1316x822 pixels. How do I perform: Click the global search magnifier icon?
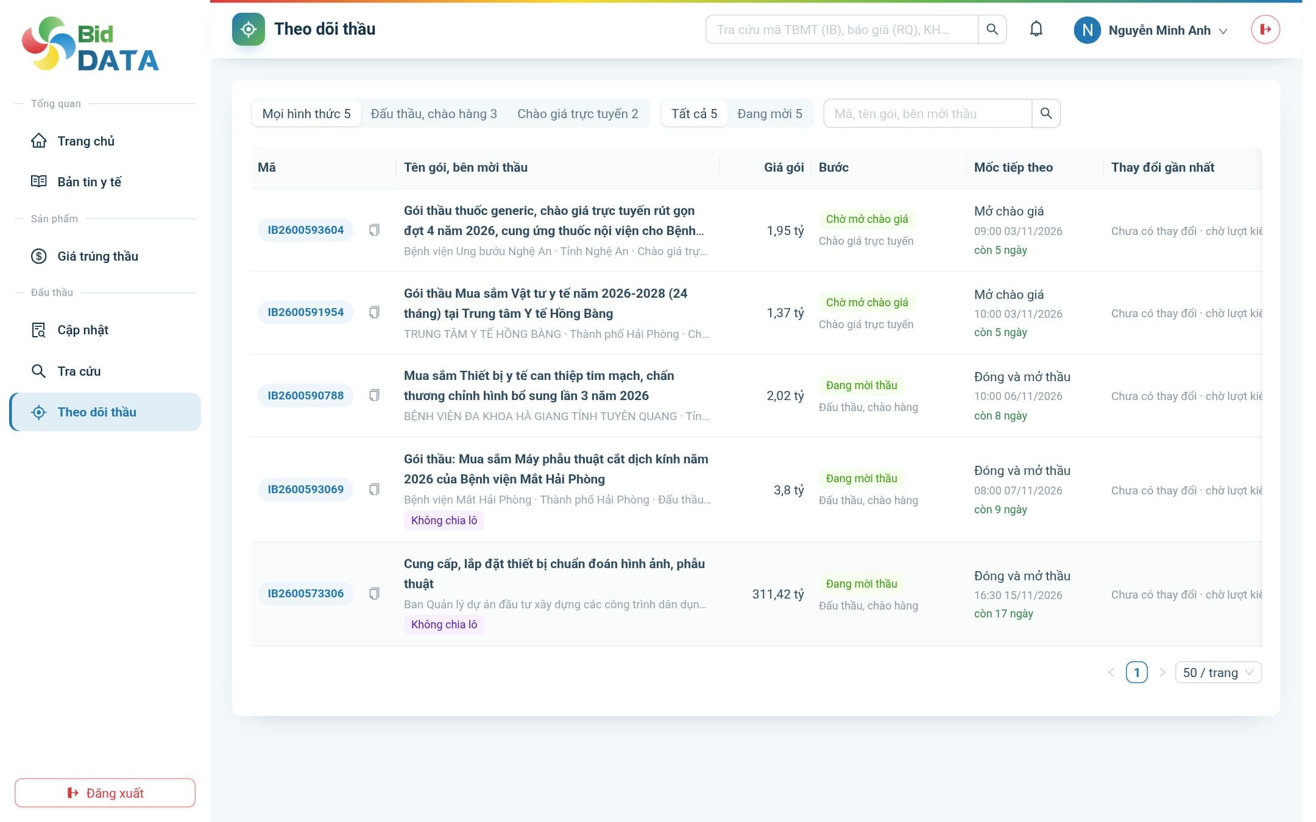click(992, 29)
